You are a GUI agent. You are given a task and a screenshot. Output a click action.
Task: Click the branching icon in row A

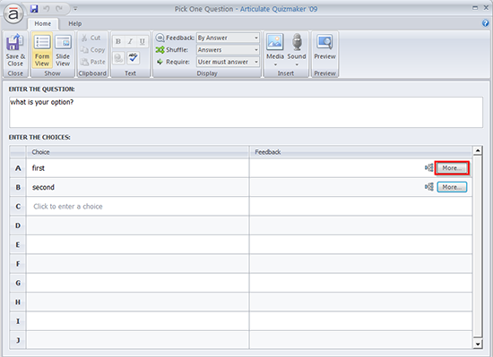[428, 168]
